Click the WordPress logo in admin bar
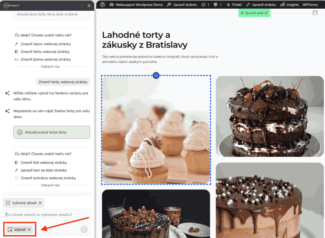The height and width of the screenshot is (238, 325). (103, 5)
